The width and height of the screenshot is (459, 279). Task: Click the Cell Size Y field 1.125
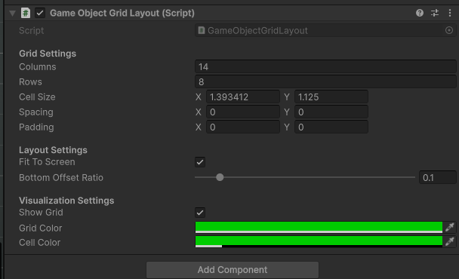point(331,97)
